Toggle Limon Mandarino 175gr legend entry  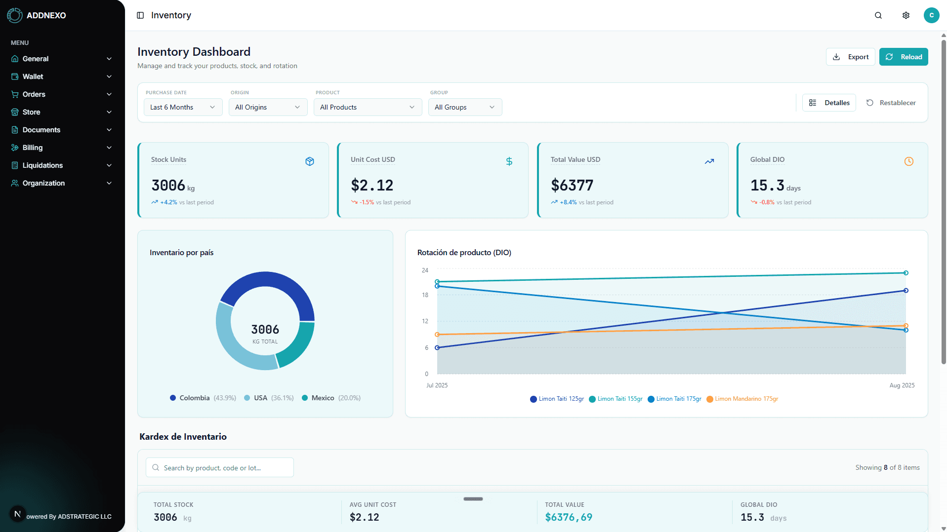pyautogui.click(x=742, y=399)
